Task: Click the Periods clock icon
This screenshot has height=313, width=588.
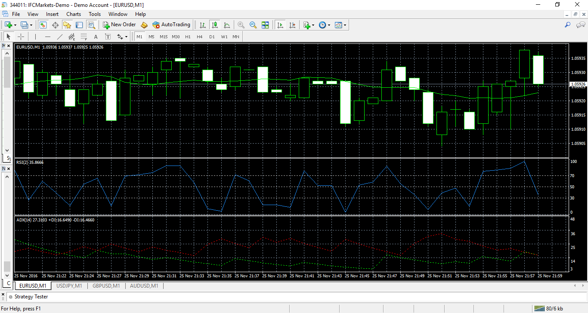Action: (322, 25)
